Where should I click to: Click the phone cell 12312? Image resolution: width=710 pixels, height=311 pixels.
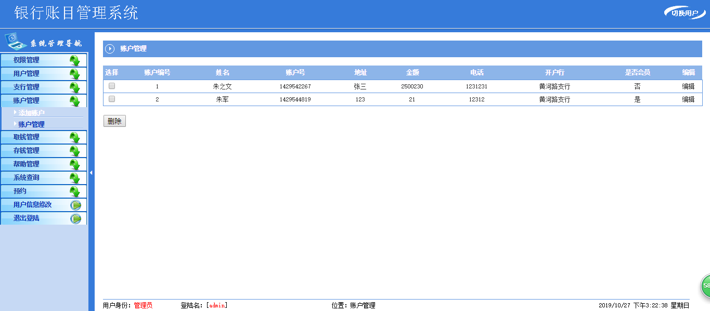(476, 99)
